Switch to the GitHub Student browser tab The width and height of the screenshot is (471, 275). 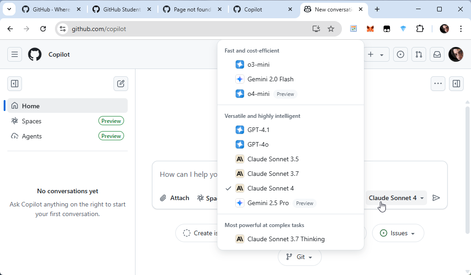(121, 9)
